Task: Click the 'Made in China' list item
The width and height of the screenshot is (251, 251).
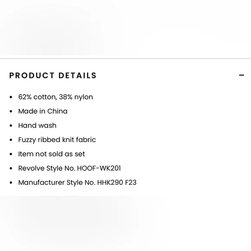Action: click(x=43, y=111)
